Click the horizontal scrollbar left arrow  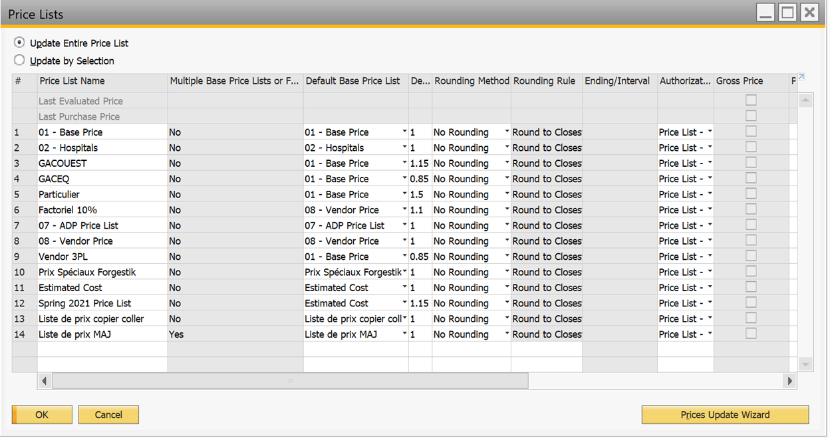(45, 381)
